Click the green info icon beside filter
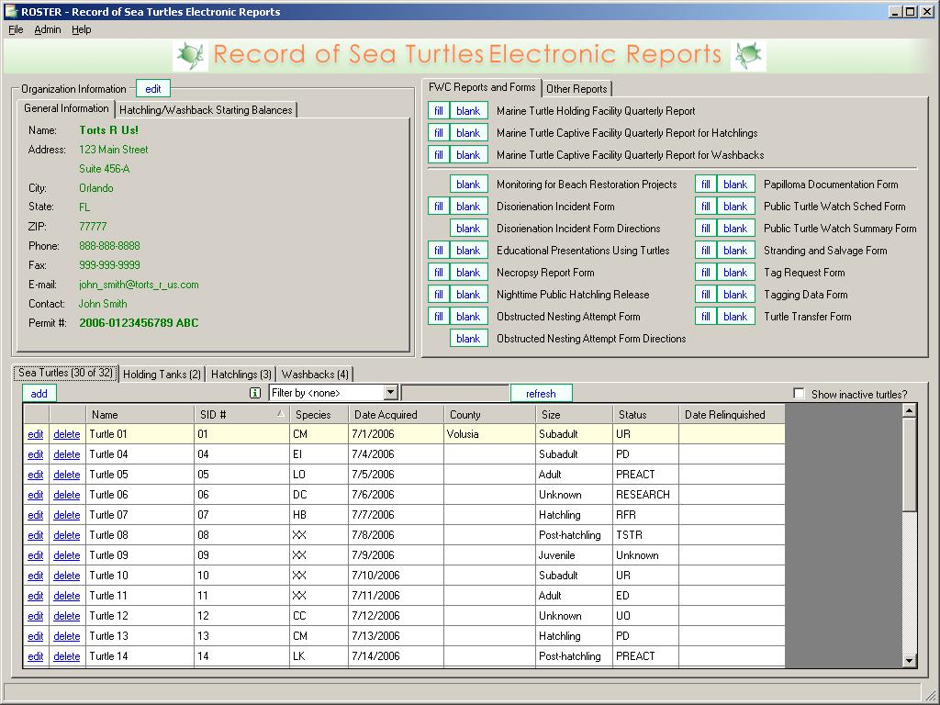Image resolution: width=940 pixels, height=705 pixels. point(256,393)
